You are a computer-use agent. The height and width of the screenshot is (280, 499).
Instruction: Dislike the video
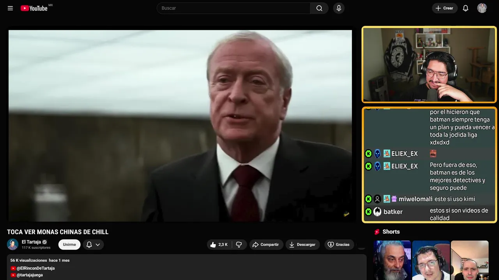pyautogui.click(x=239, y=245)
